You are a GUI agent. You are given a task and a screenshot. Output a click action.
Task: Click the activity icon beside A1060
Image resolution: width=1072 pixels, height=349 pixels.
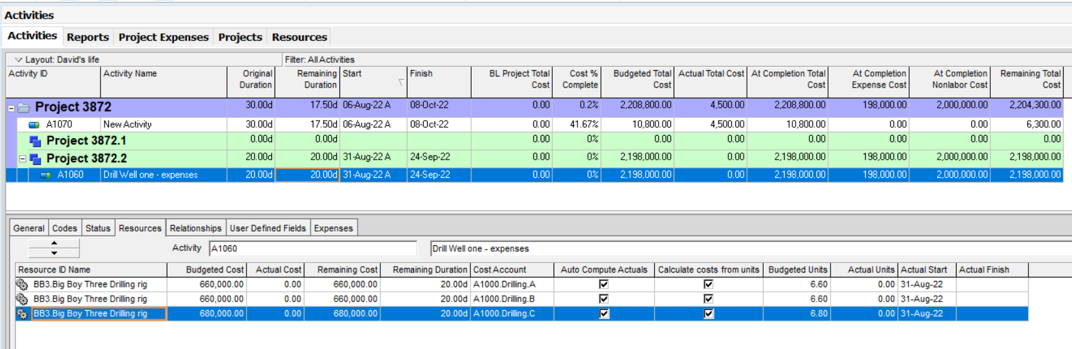point(45,175)
